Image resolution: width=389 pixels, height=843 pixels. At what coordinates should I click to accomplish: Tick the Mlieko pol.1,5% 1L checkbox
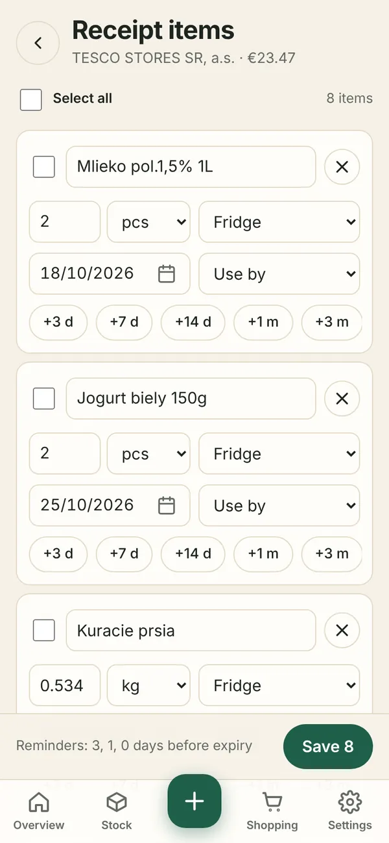pyautogui.click(x=44, y=167)
